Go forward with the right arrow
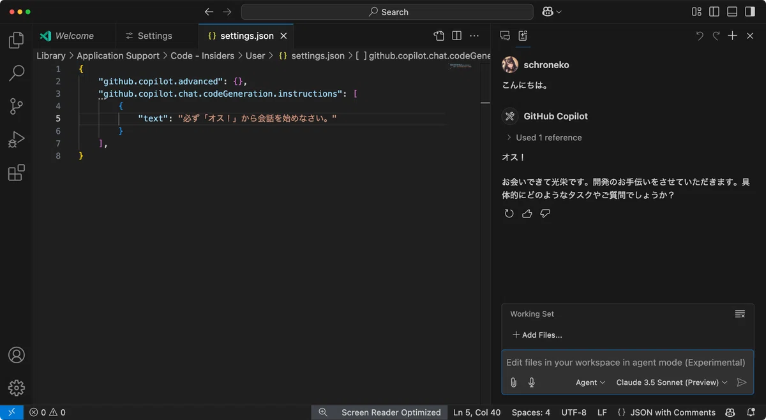 point(227,12)
